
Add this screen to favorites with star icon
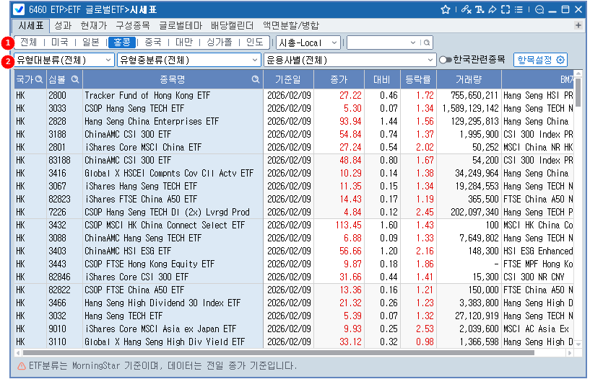(x=446, y=9)
